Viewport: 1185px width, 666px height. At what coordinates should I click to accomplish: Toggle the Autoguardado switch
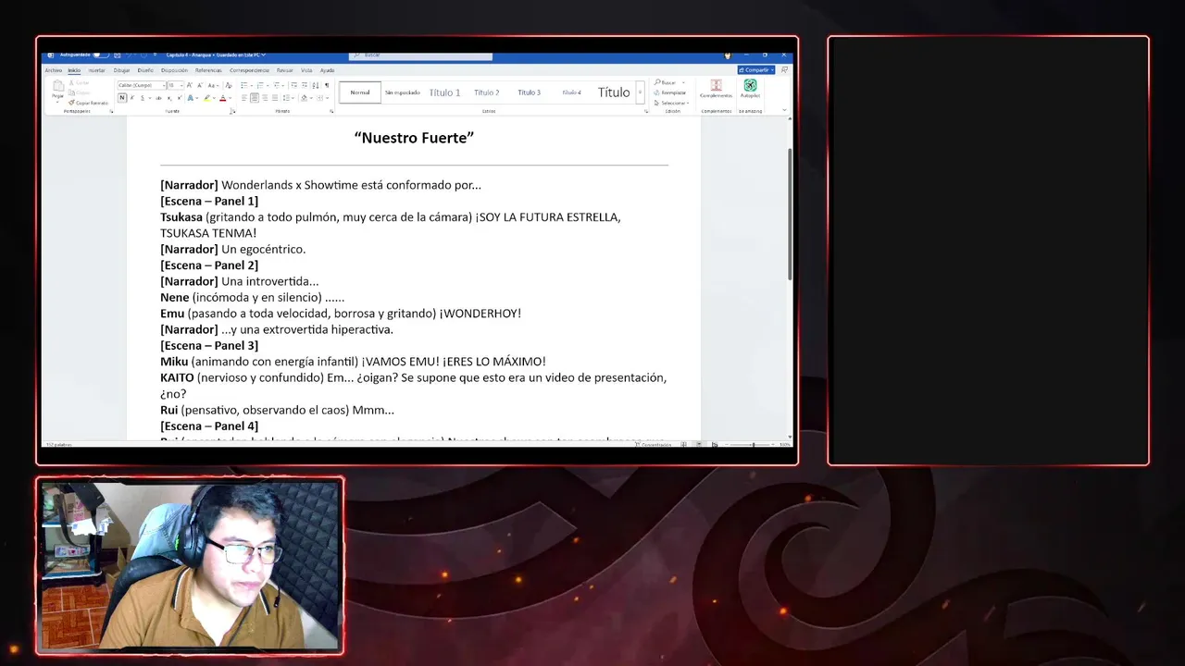(101, 55)
